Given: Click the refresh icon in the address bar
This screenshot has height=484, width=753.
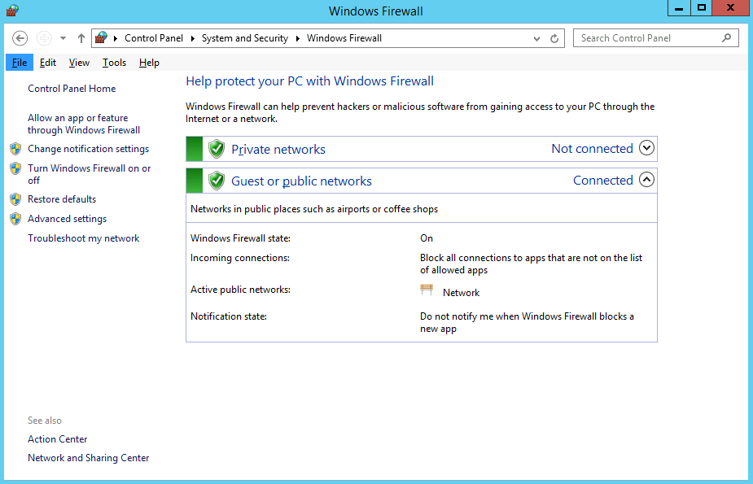Looking at the screenshot, I should point(554,38).
